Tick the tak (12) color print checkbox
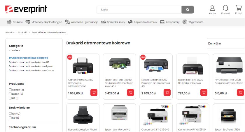The width and height of the screenshot is (245, 132). pyautogui.click(x=10, y=113)
